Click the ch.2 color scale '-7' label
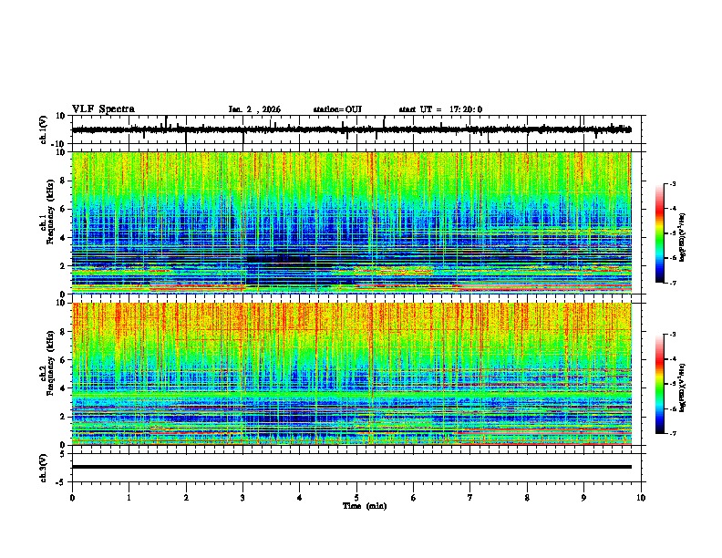The image size is (722, 558). click(672, 433)
